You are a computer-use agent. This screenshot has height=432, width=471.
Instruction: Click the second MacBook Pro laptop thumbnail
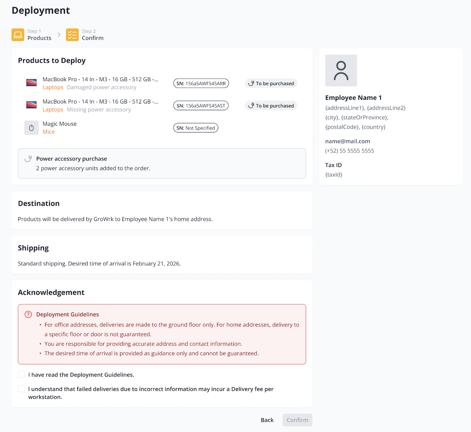tap(31, 105)
